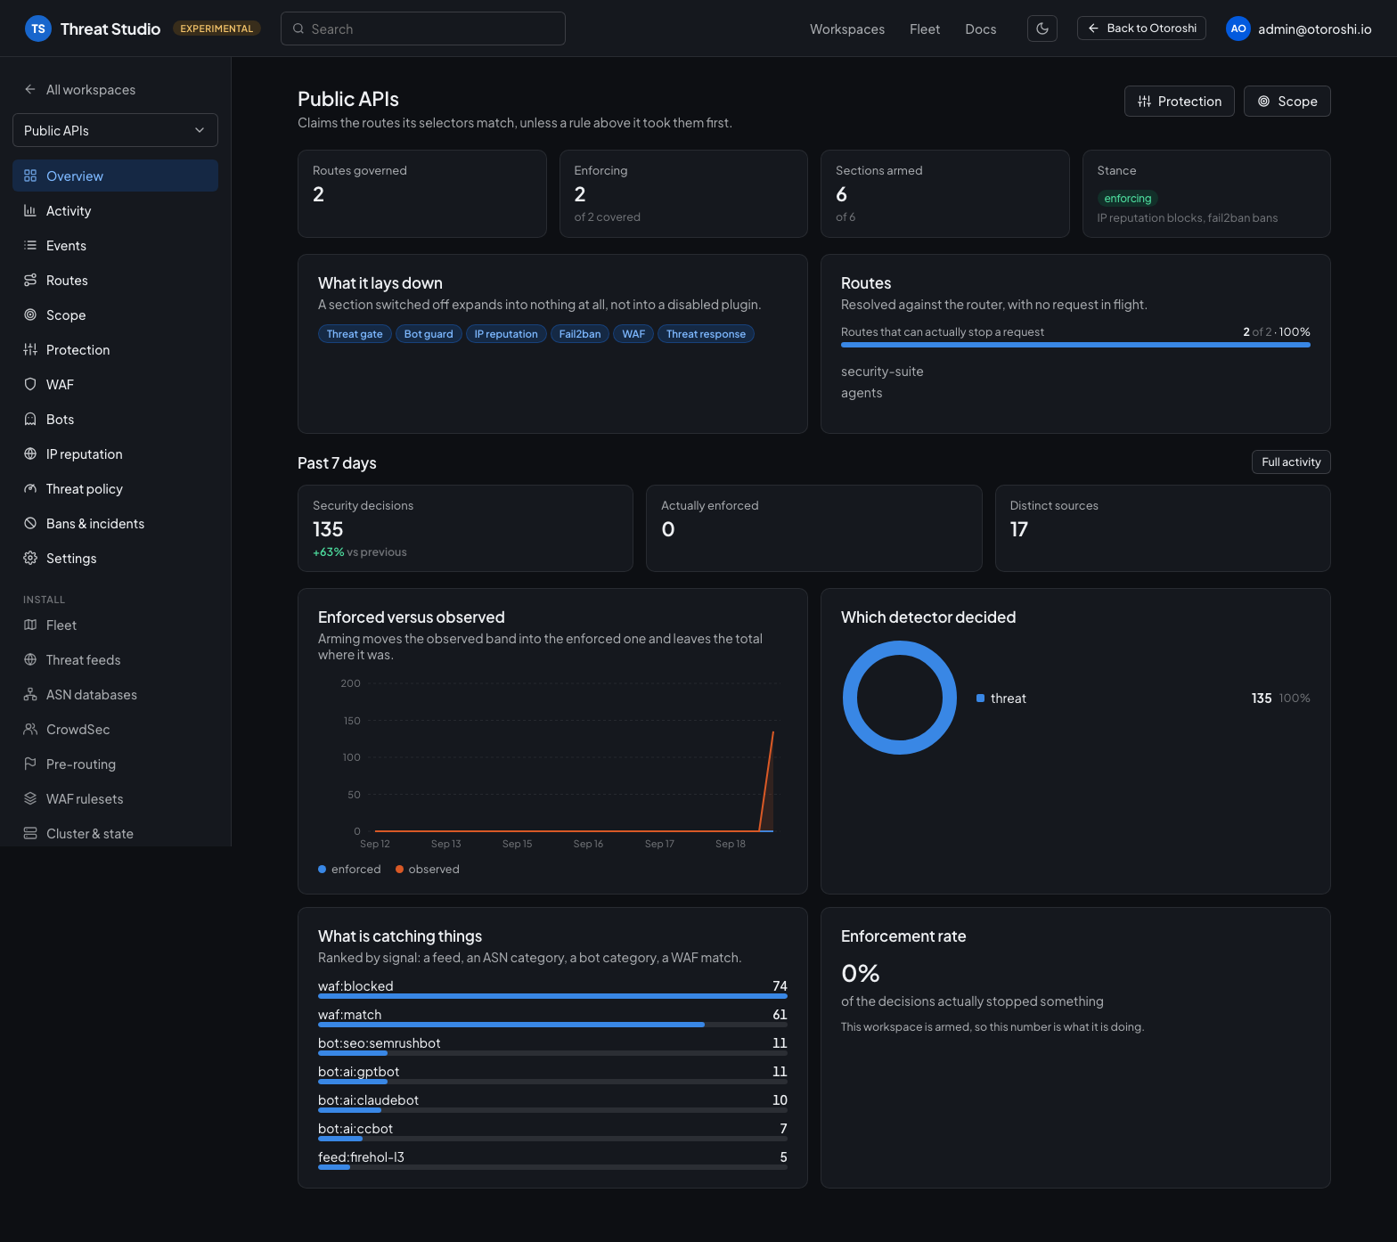This screenshot has width=1397, height=1242.
Task: Click the Pre-routing flag icon
Action: 30,764
